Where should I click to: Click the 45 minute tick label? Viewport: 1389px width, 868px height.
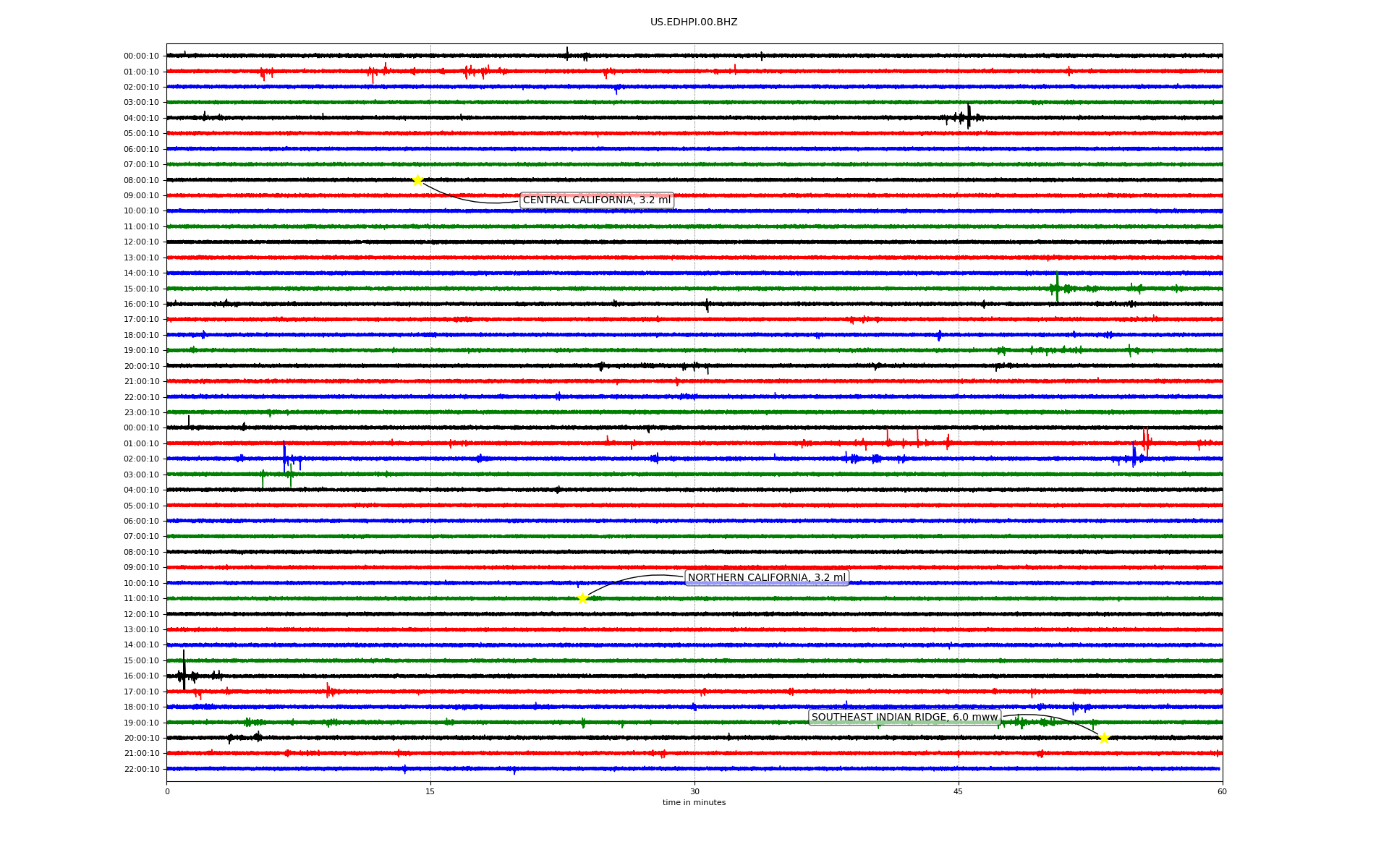[959, 791]
